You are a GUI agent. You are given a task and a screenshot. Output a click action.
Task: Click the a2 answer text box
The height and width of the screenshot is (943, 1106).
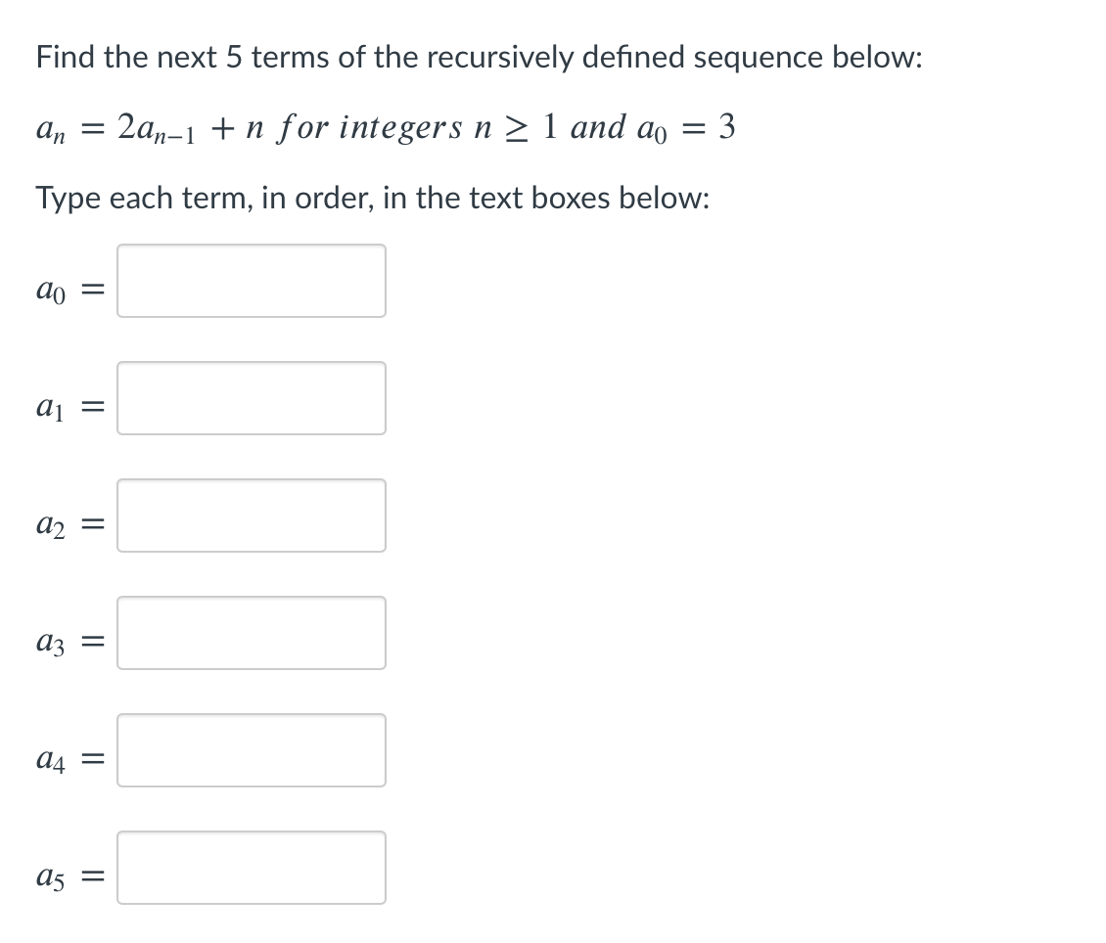251,516
